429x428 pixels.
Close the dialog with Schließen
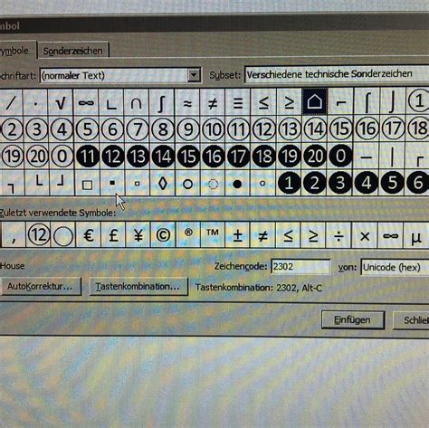click(411, 320)
